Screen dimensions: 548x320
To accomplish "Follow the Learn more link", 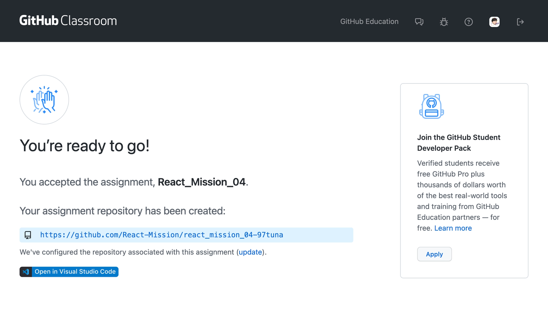I will [x=453, y=228].
